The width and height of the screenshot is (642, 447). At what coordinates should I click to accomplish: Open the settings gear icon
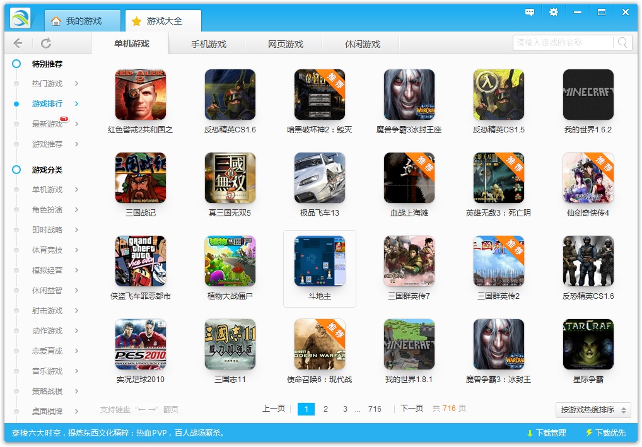pyautogui.click(x=554, y=12)
